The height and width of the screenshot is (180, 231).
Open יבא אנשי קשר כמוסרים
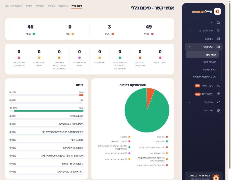click(204, 77)
